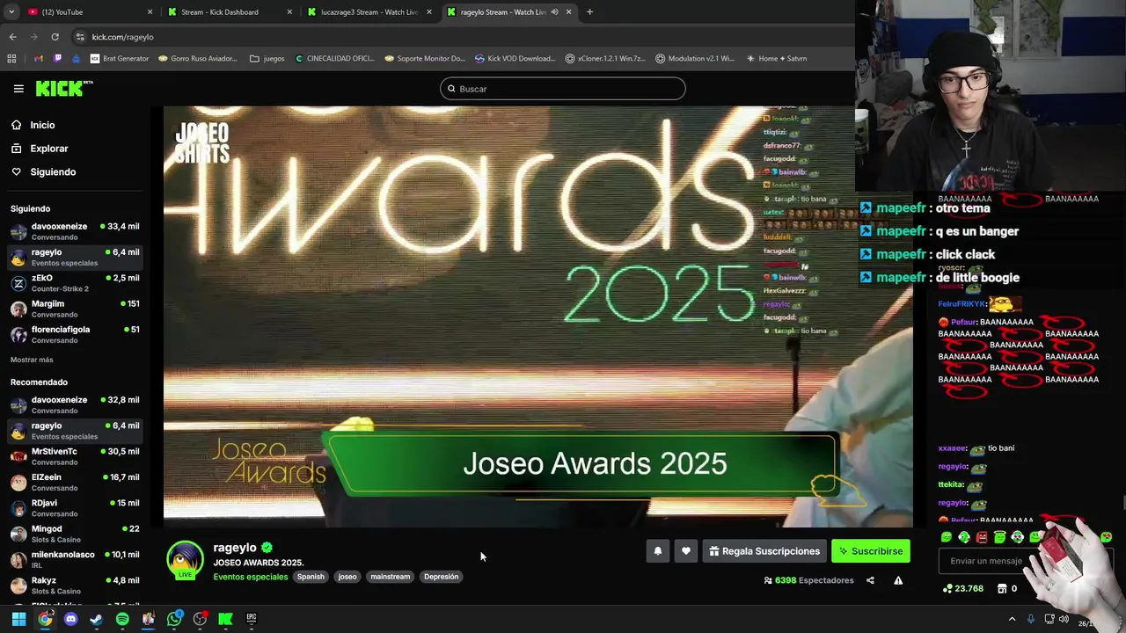Select the Spanish tag
Viewport: 1126px width, 633px height.
311,577
